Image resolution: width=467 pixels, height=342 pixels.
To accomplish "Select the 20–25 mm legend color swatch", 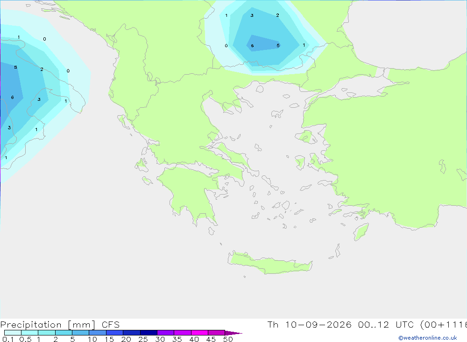I will 131,333.
